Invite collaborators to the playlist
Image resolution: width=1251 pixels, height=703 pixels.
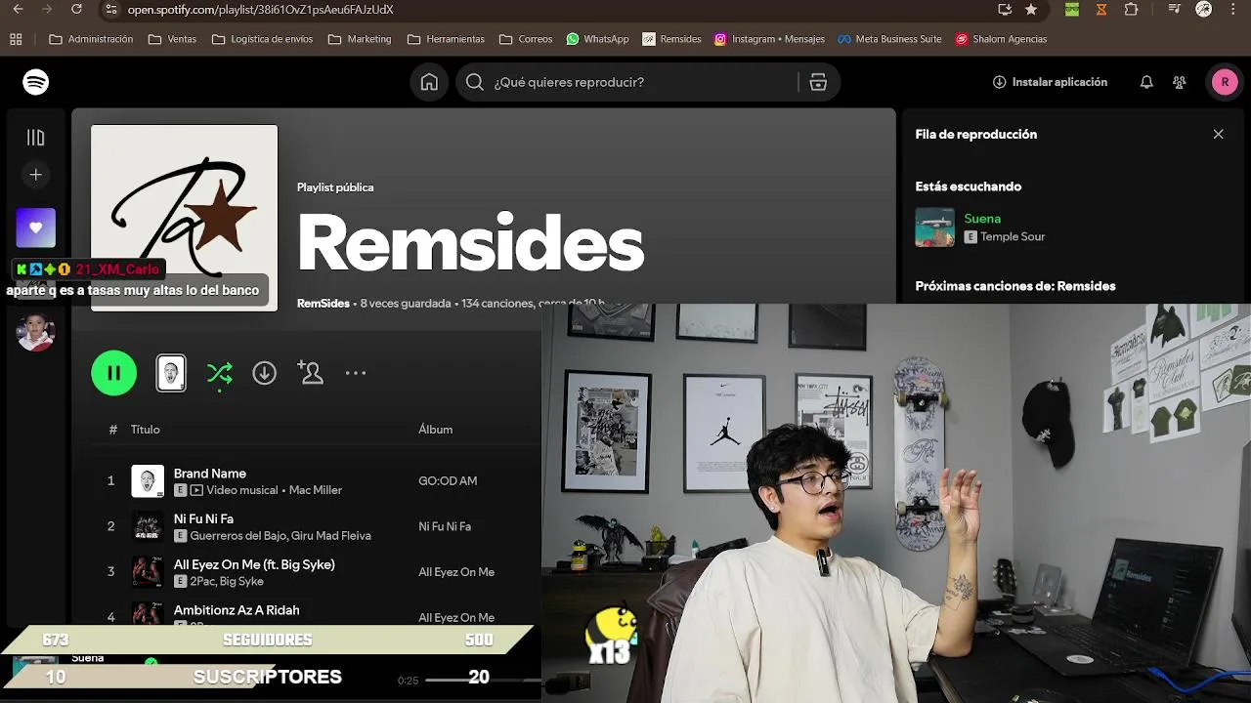coord(311,373)
